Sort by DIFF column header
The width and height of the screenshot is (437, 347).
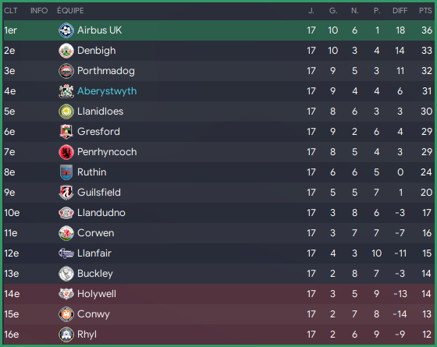[x=400, y=11]
